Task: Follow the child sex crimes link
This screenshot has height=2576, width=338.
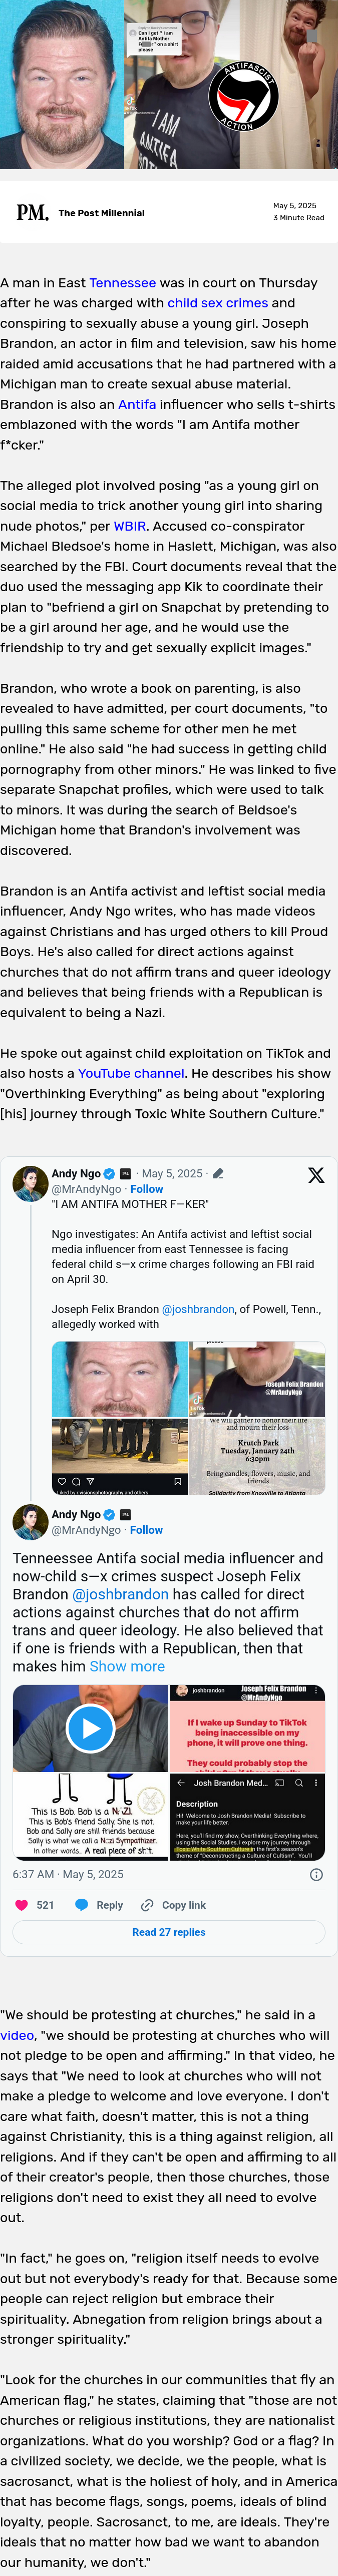Action: (217, 303)
